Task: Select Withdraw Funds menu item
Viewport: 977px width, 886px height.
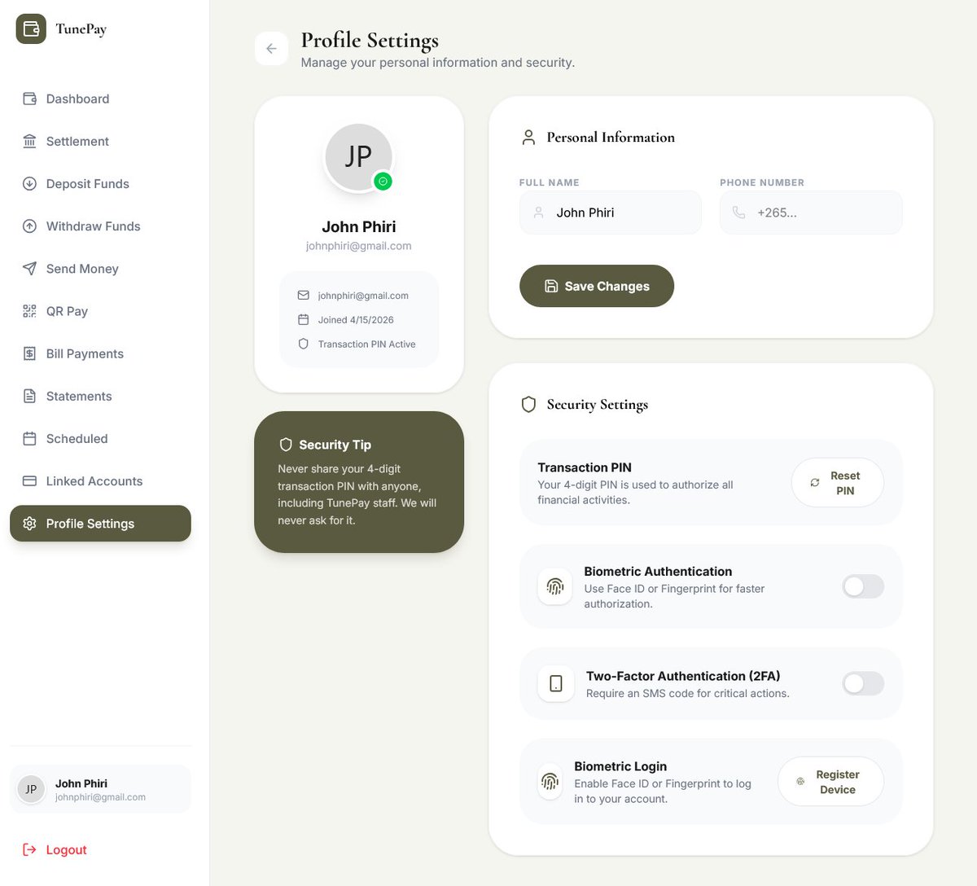Action: (x=100, y=226)
